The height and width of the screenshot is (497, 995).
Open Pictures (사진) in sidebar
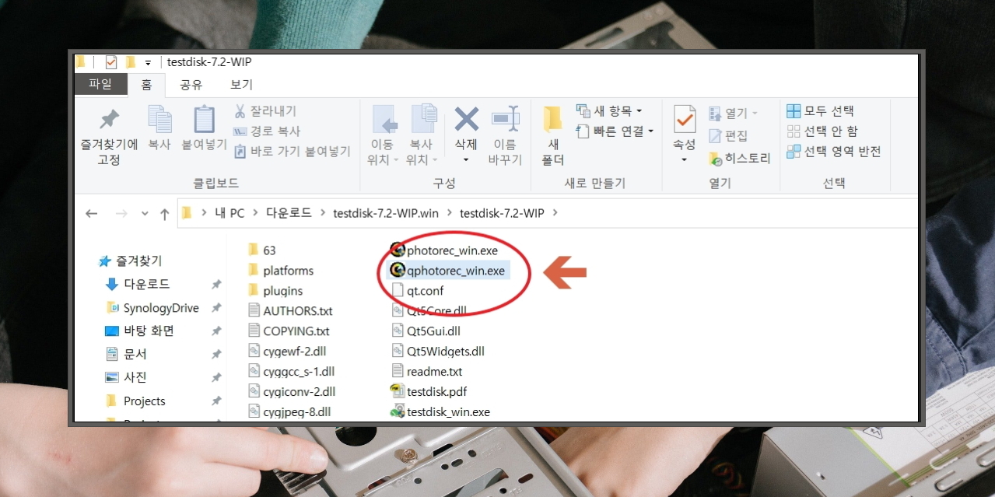pyautogui.click(x=126, y=377)
